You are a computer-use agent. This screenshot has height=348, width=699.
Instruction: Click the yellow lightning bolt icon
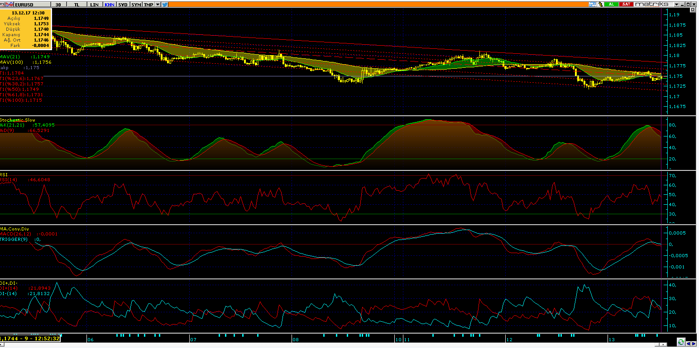tap(600, 4)
